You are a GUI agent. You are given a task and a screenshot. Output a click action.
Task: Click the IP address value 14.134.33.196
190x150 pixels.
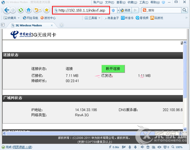(86, 110)
